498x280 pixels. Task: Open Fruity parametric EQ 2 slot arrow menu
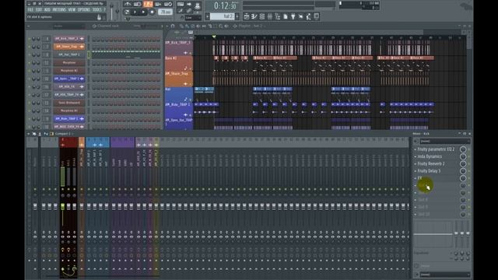click(x=415, y=149)
